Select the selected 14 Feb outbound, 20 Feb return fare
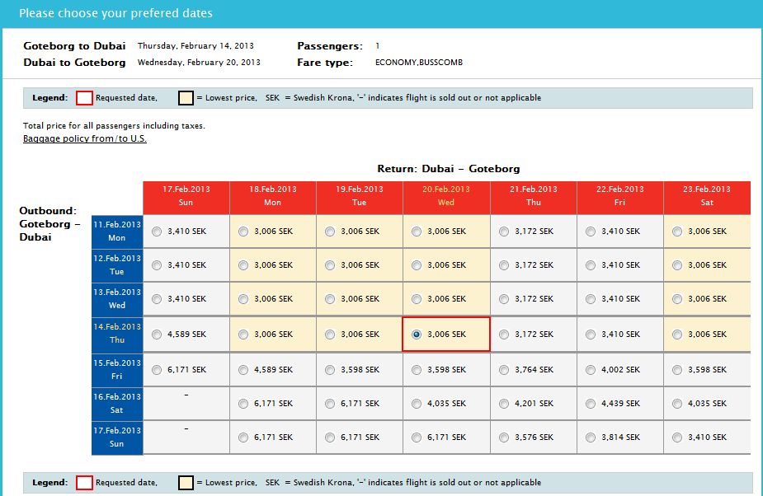This screenshot has width=763, height=496. [x=417, y=335]
